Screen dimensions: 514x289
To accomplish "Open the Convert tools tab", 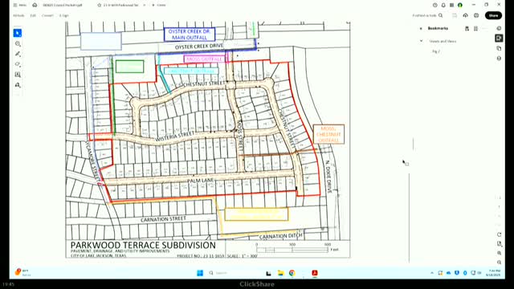I will click(47, 15).
